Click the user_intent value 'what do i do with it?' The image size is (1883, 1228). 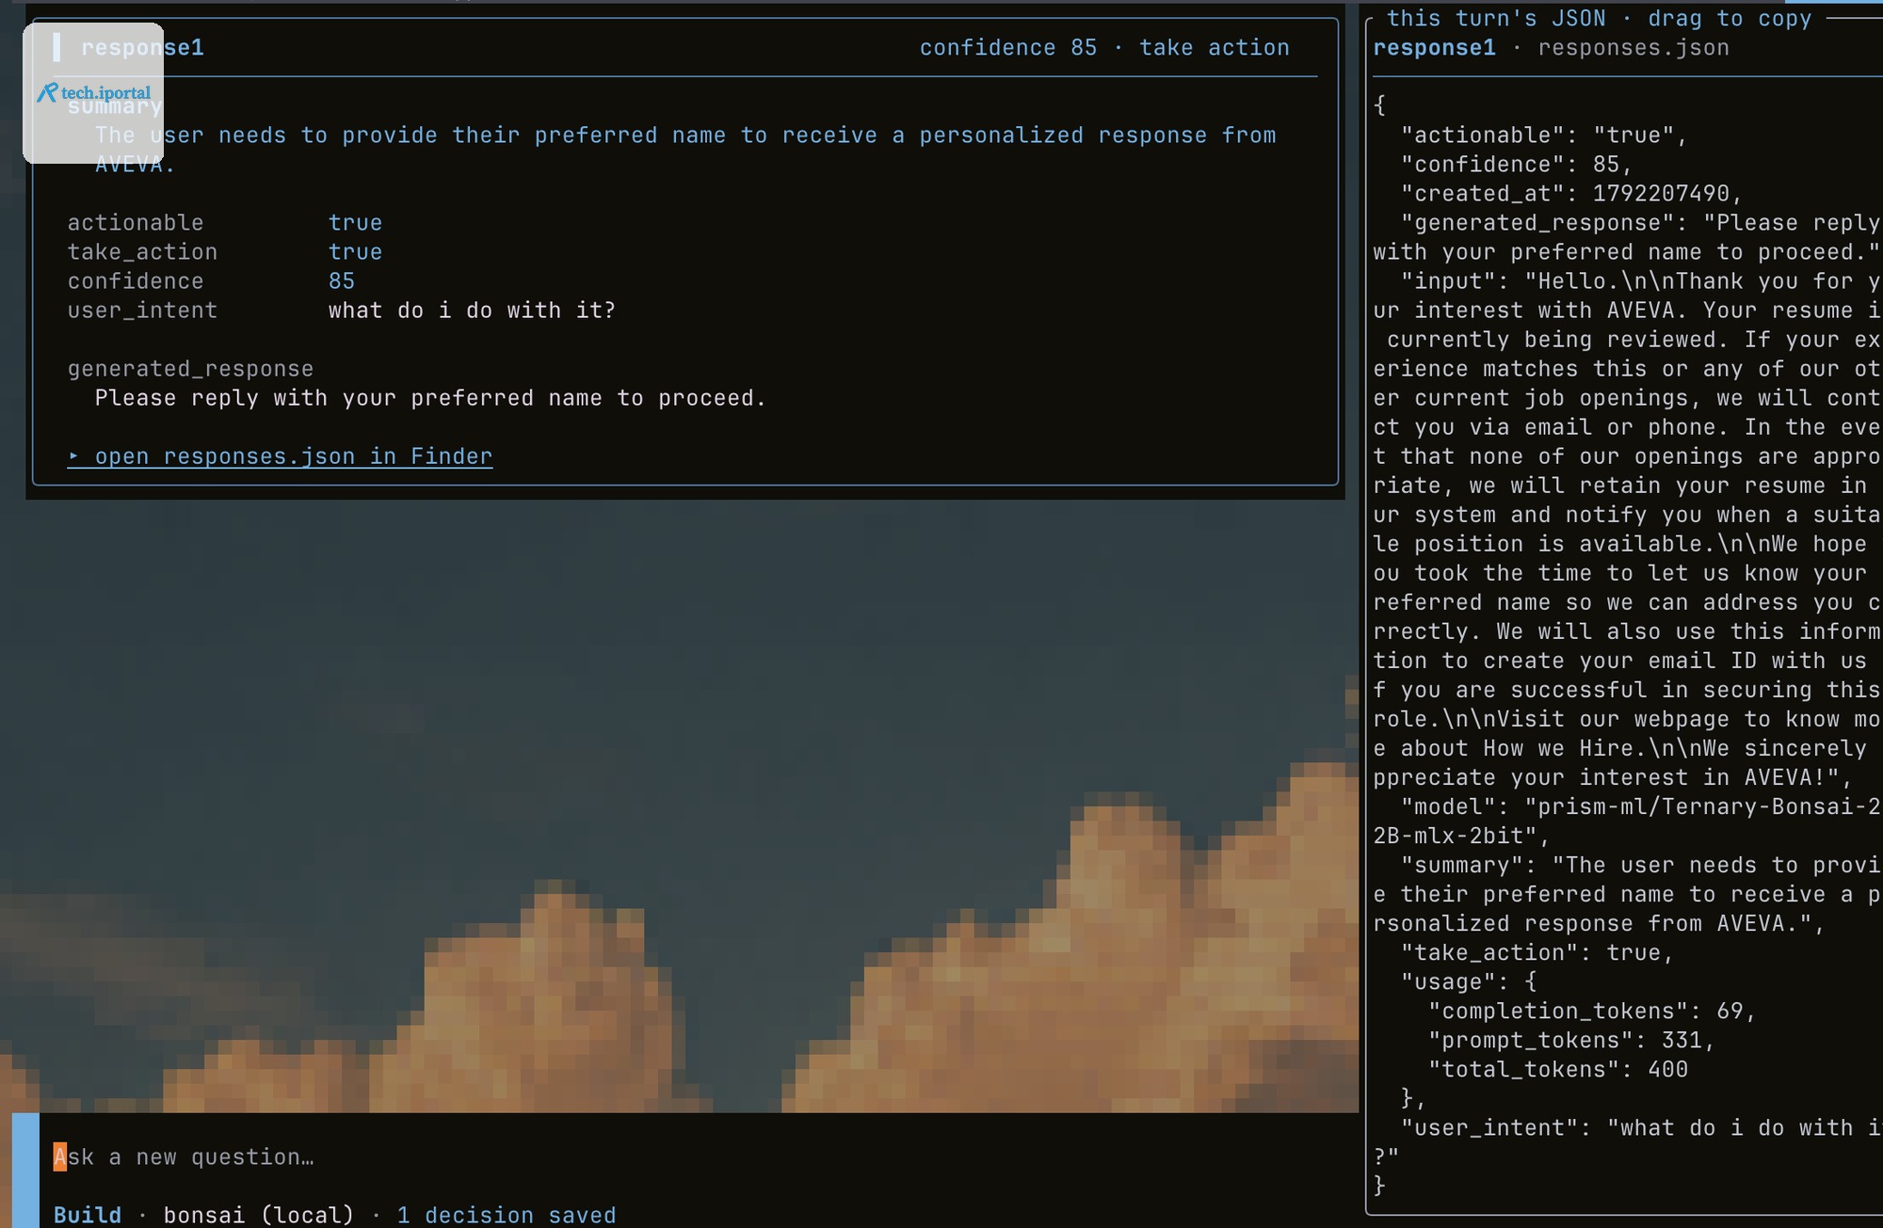pyautogui.click(x=472, y=311)
